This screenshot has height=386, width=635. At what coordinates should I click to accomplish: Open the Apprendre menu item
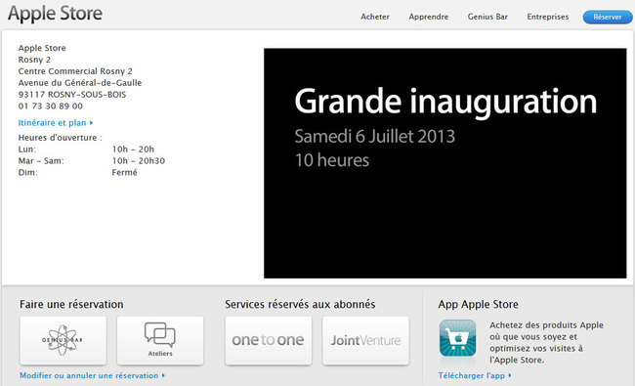point(429,17)
